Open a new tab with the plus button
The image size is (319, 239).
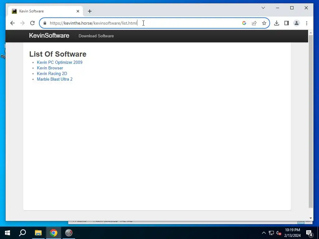[90, 11]
